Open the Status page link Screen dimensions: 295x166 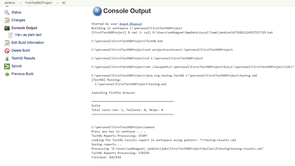pyautogui.click(x=16, y=12)
